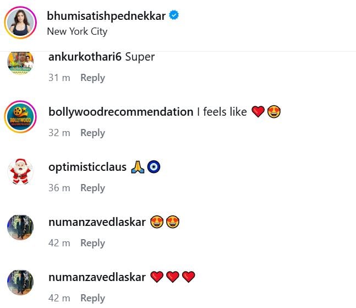Click the verified badge next to bhumisatishpednekkar
The width and height of the screenshot is (356, 308).
(x=174, y=16)
